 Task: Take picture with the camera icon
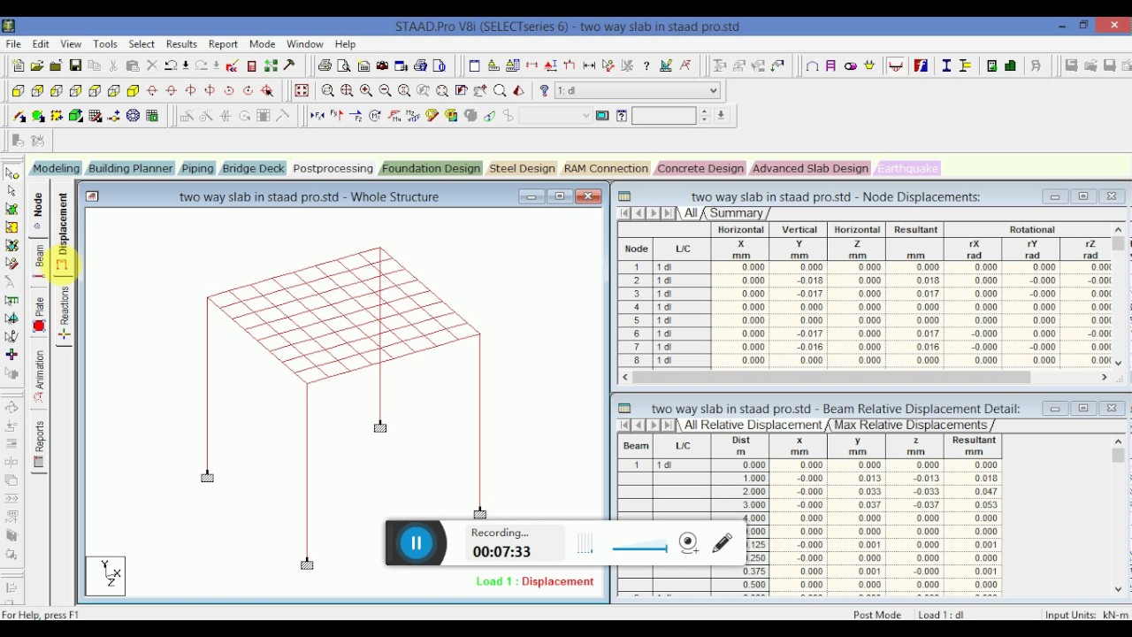coord(382,65)
